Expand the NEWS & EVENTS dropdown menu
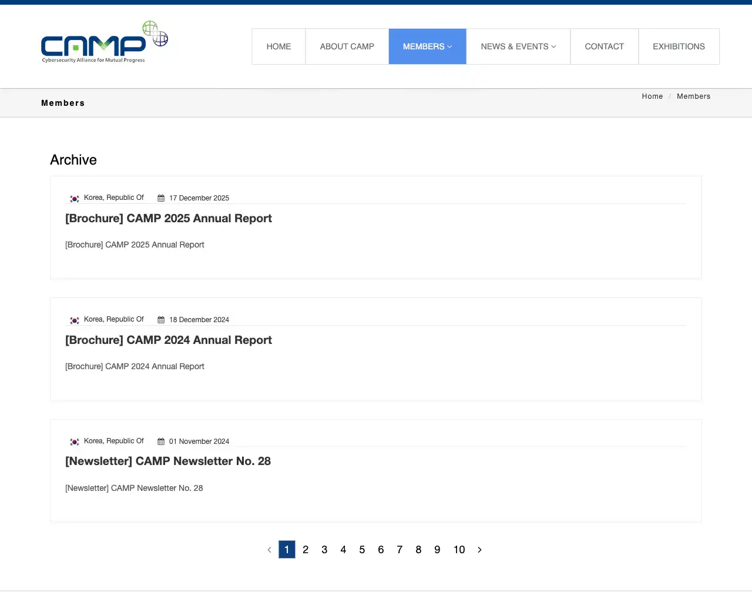The height and width of the screenshot is (602, 752). coord(518,46)
